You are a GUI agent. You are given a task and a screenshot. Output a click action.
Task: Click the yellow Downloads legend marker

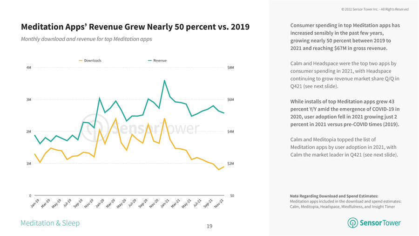pos(81,61)
